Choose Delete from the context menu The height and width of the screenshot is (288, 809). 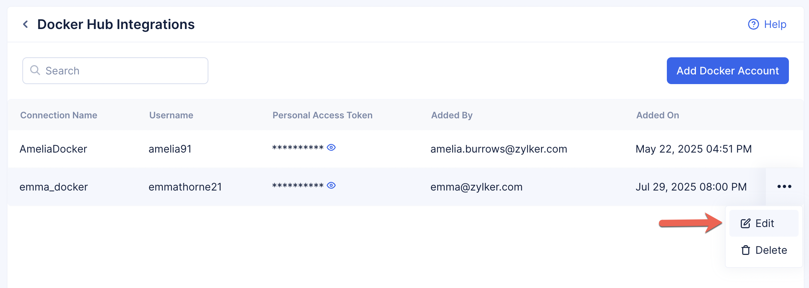(771, 250)
